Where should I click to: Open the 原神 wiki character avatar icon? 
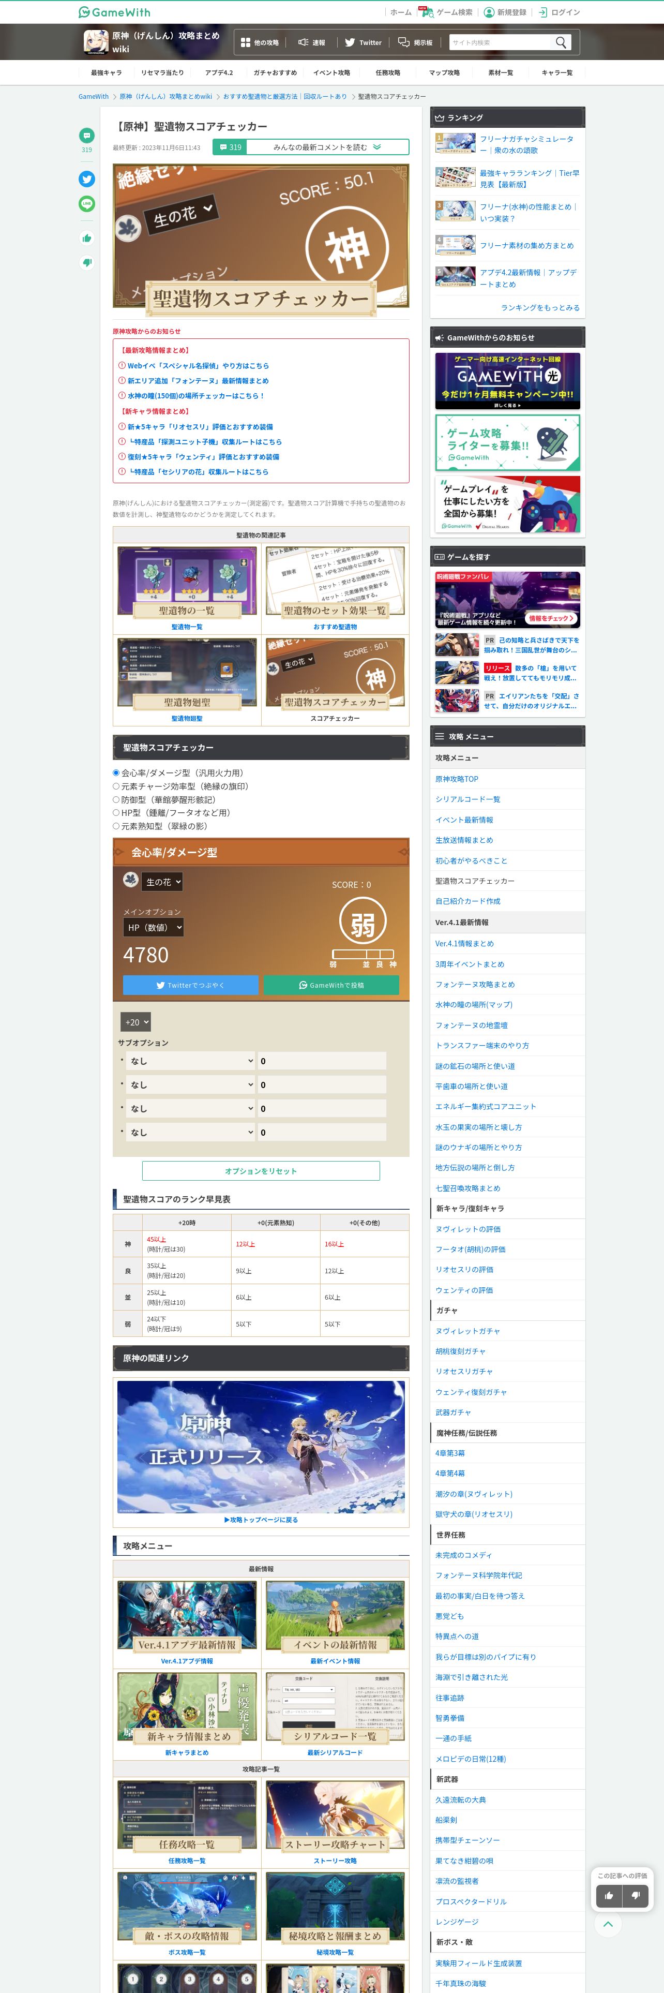pos(96,42)
